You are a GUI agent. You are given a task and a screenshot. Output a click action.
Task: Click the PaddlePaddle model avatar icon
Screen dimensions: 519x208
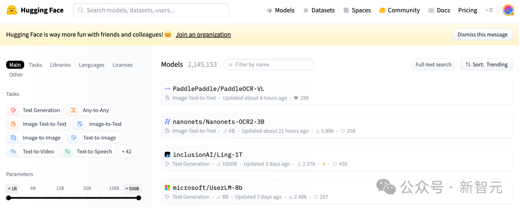coord(167,89)
